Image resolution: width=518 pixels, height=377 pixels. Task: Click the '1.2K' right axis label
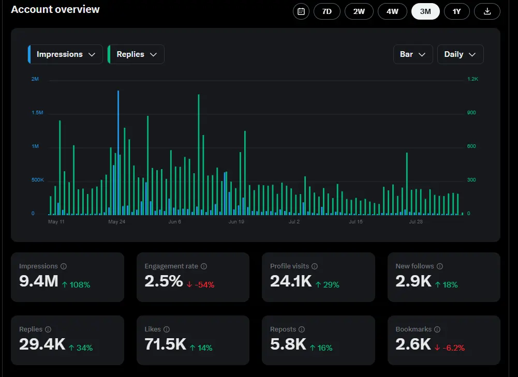(473, 79)
